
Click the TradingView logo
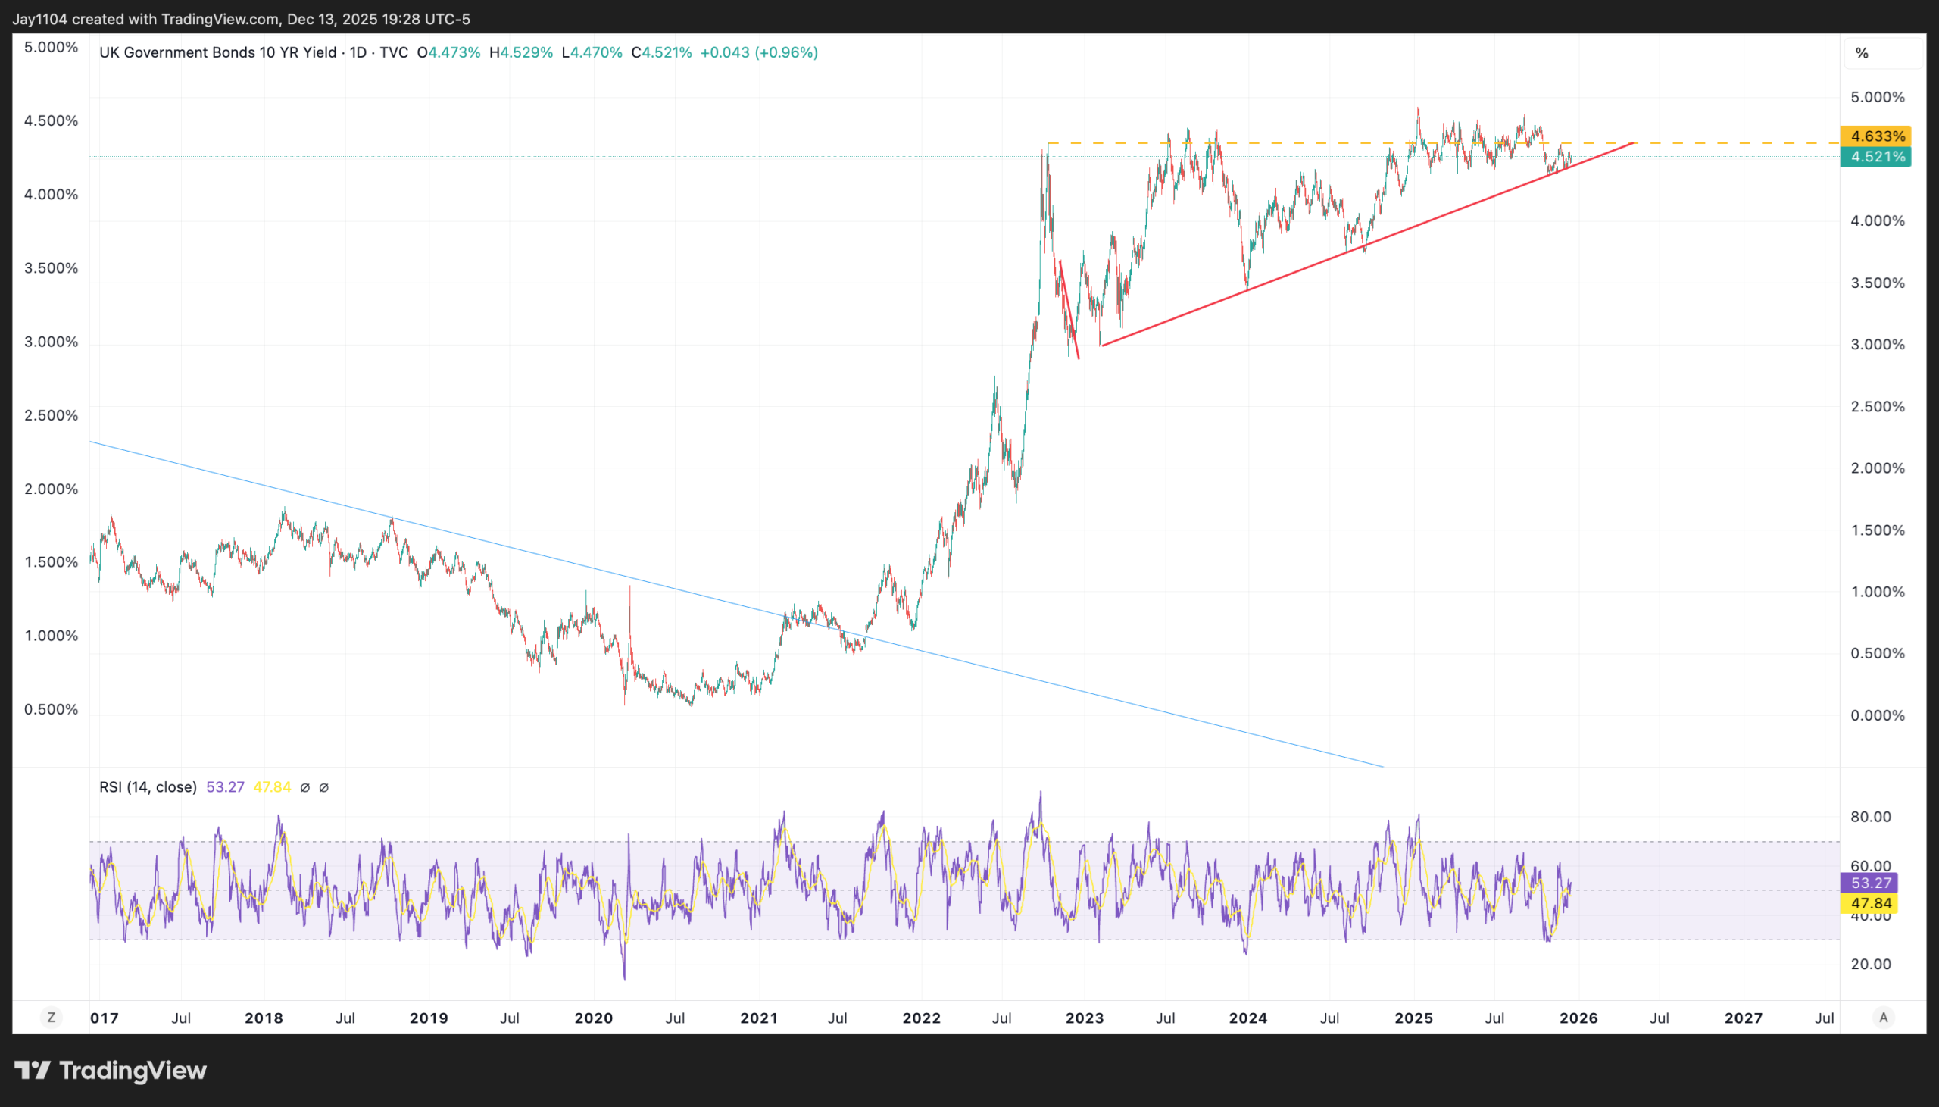[x=111, y=1071]
